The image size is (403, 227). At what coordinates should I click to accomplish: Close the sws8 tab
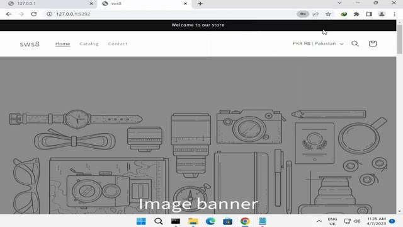pos(185,3)
